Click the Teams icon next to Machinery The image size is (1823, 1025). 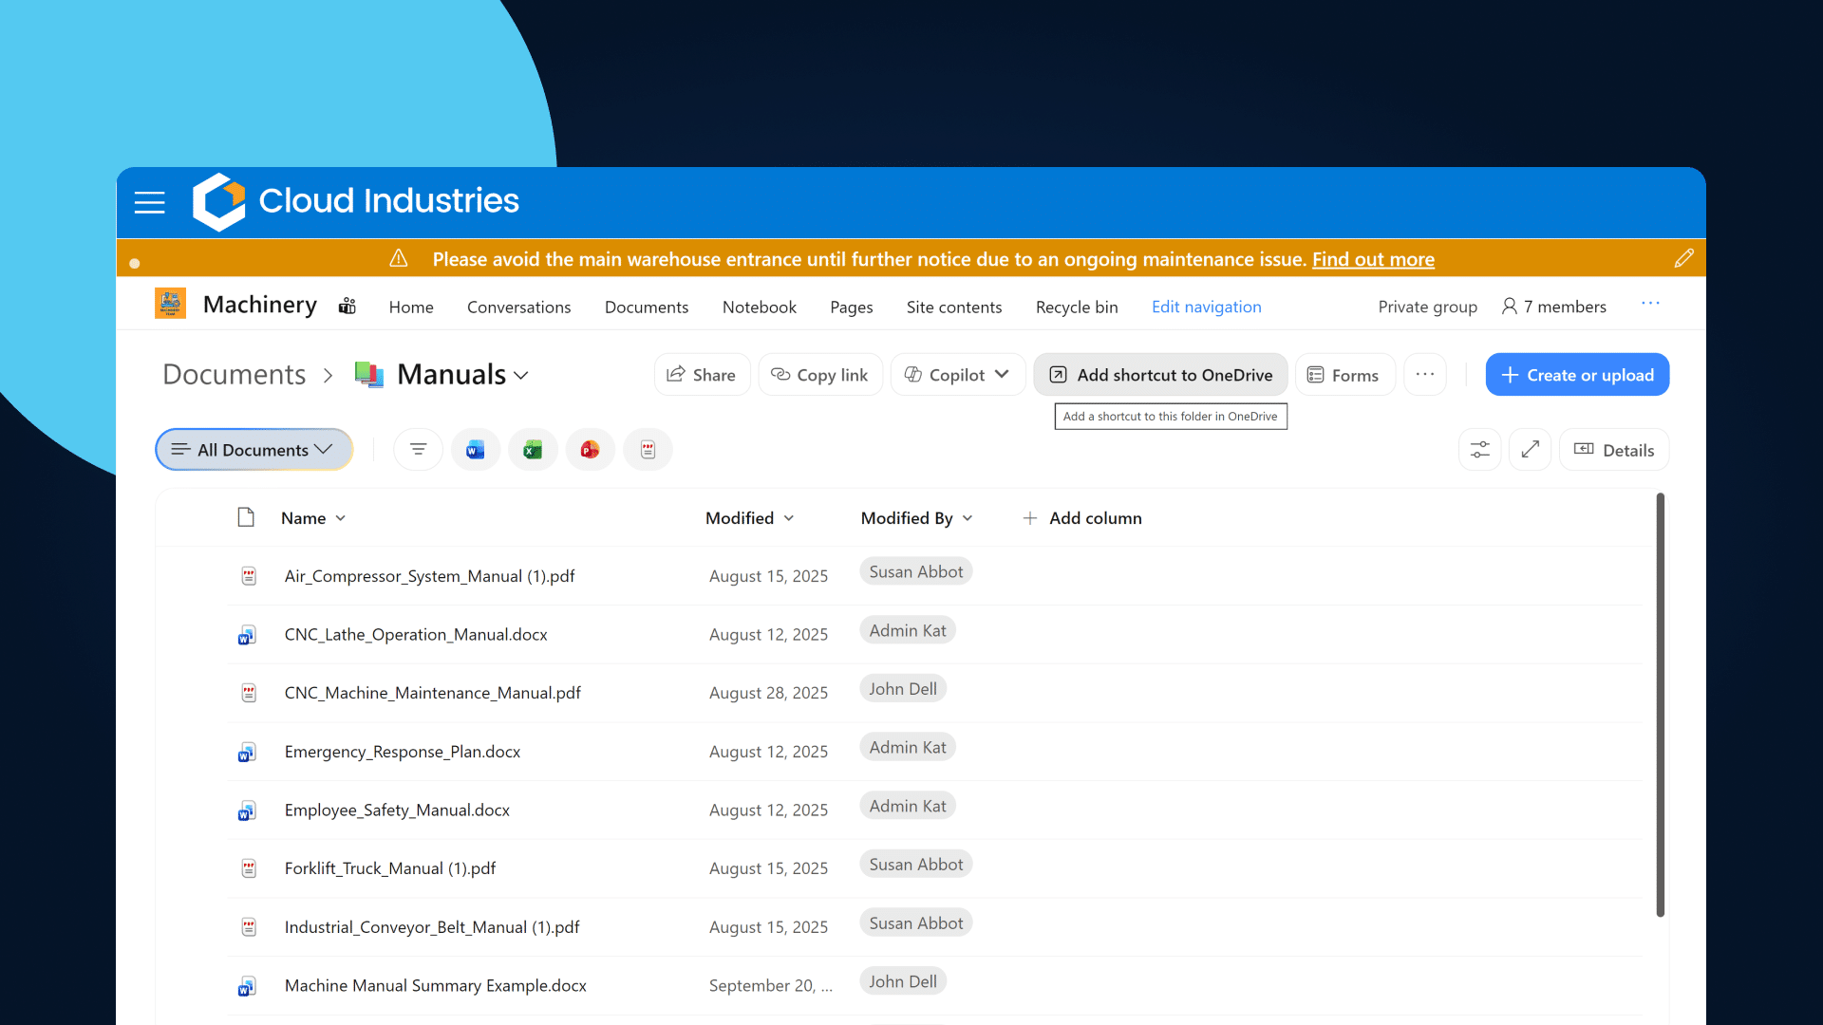pos(348,306)
